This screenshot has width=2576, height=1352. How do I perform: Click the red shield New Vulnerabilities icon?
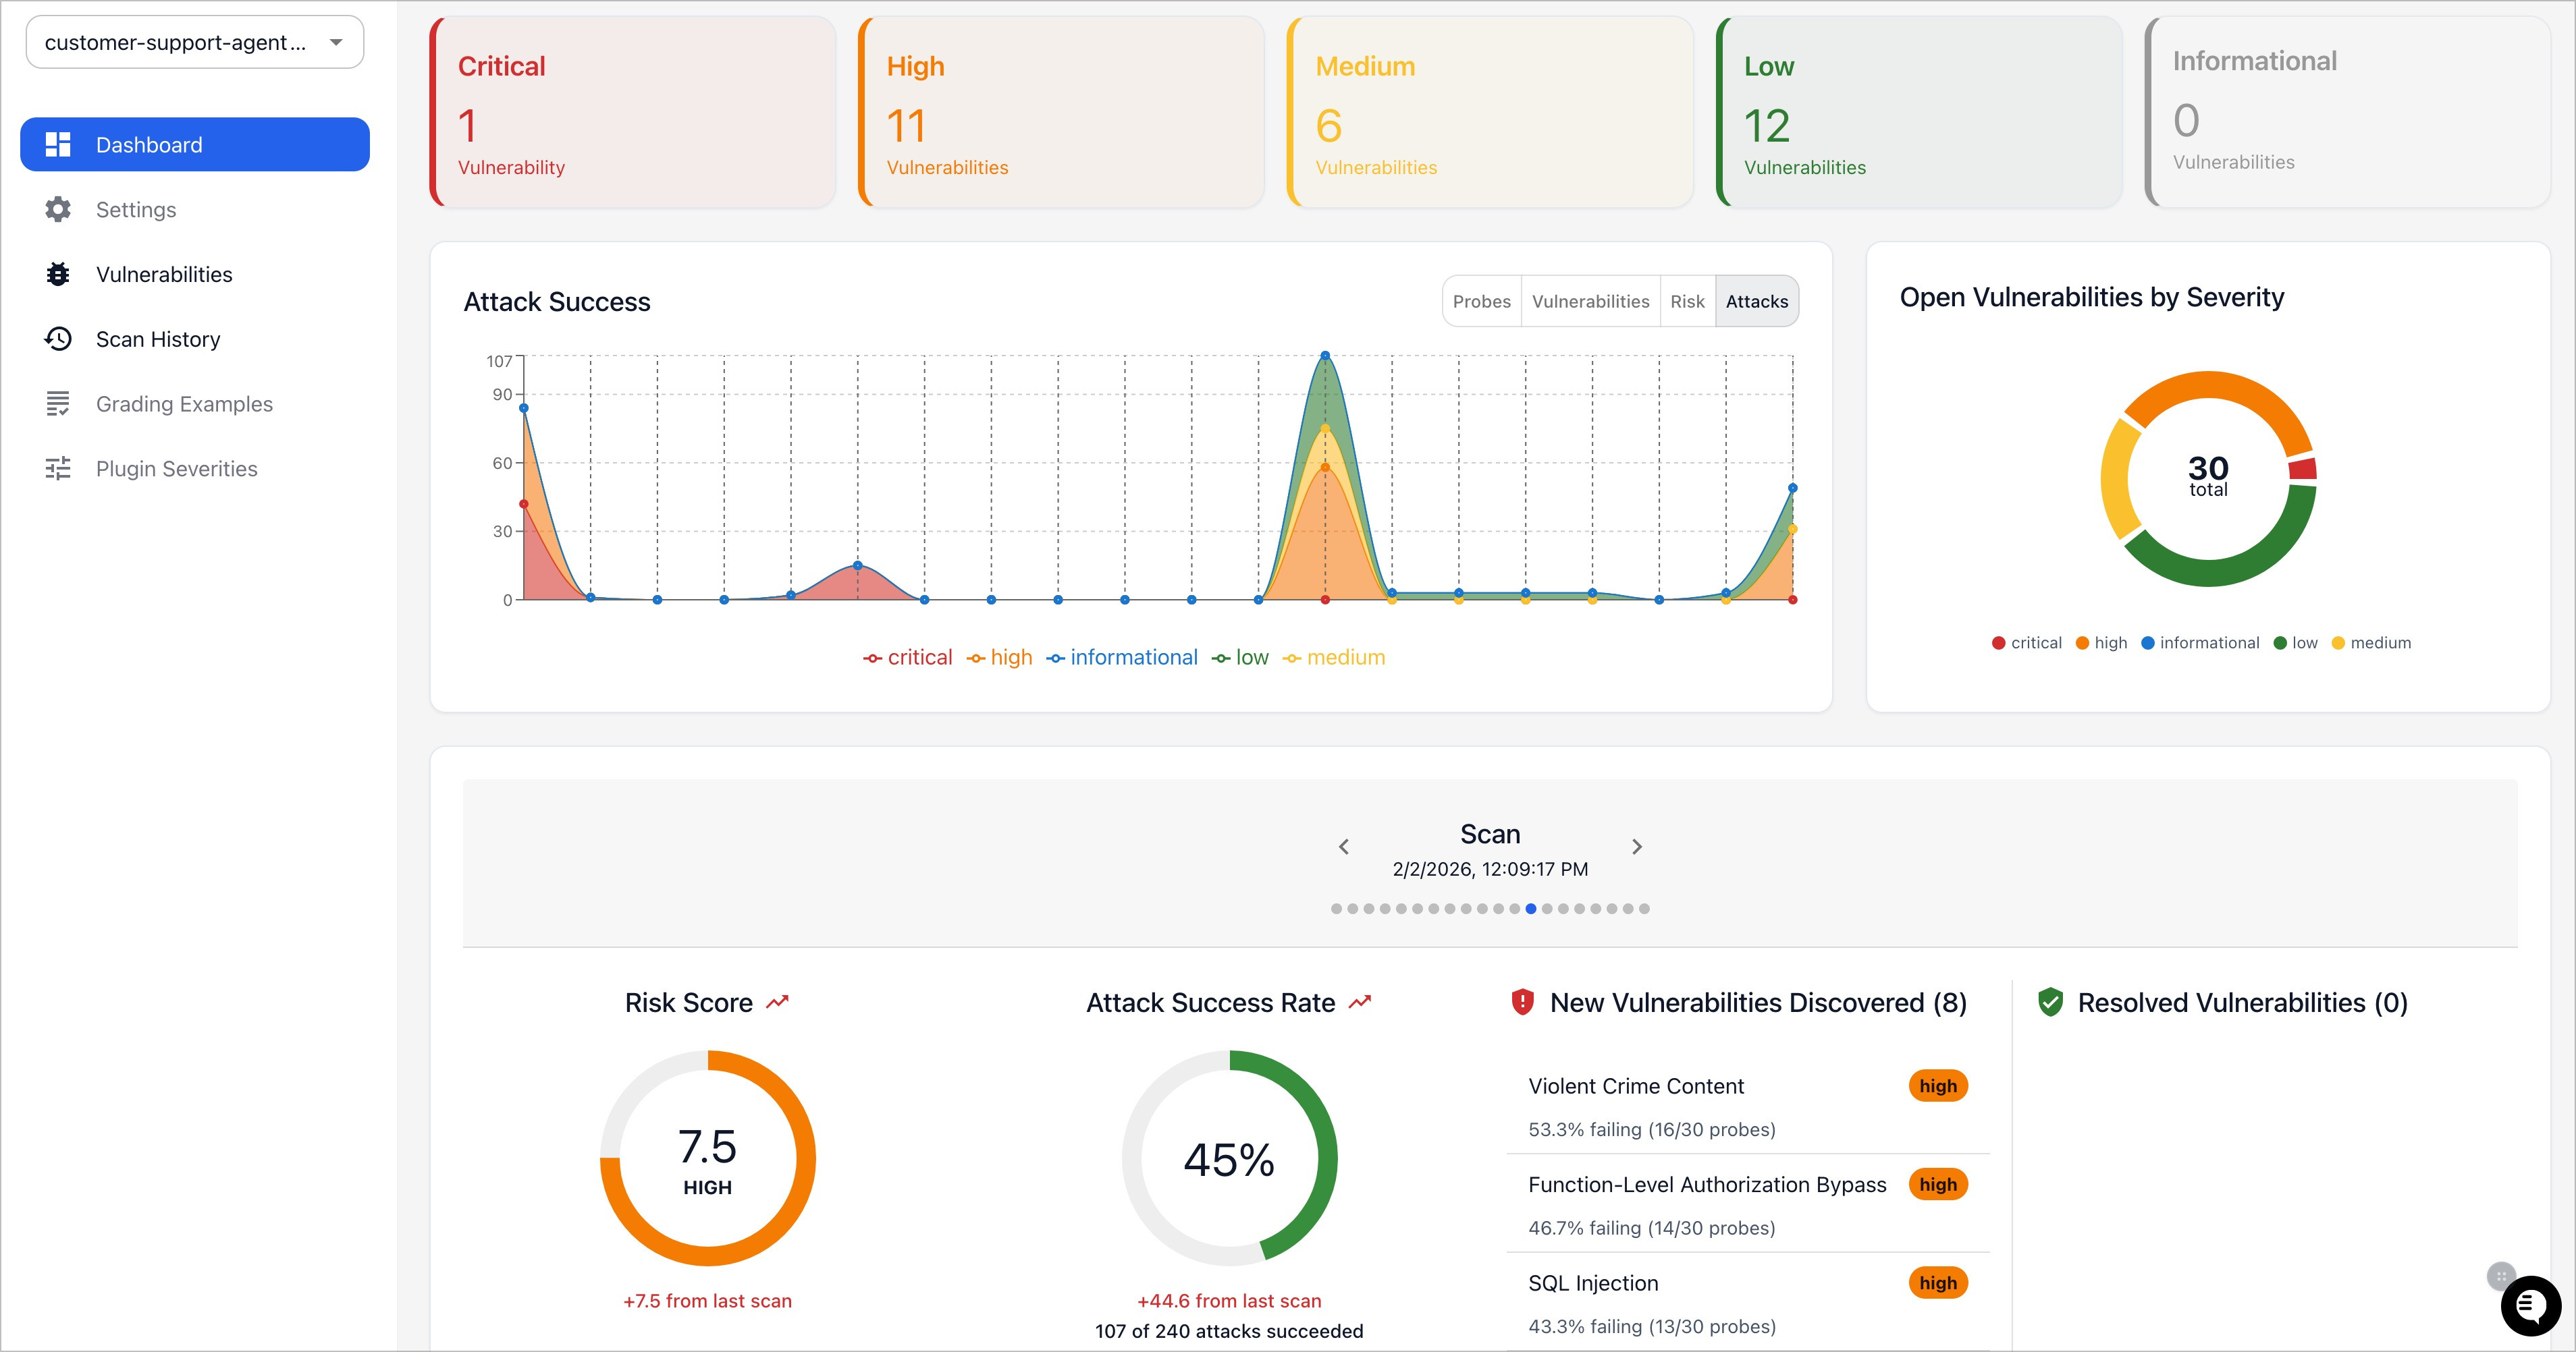point(1522,1003)
